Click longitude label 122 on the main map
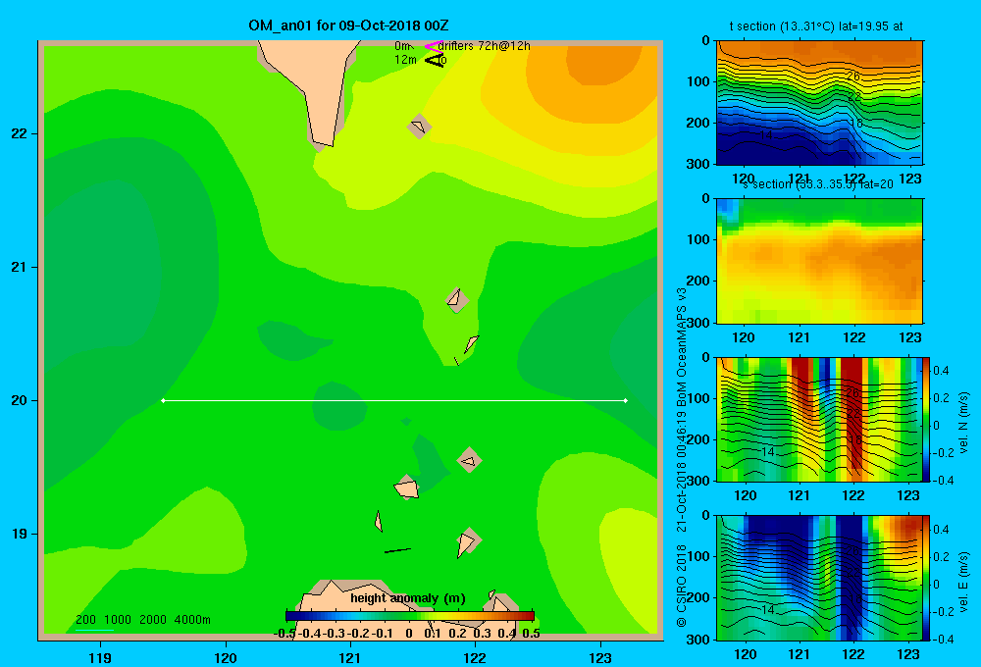 coord(476,657)
